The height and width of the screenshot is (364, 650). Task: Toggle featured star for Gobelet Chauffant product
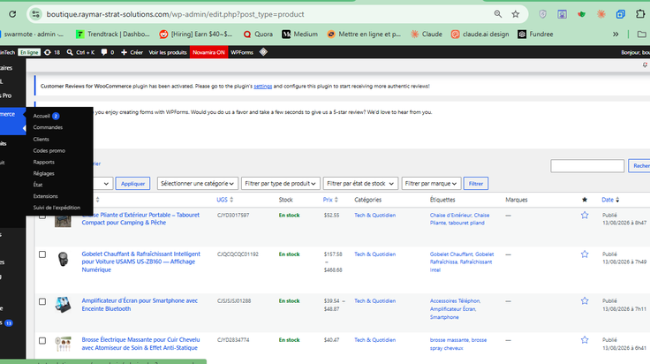click(585, 254)
